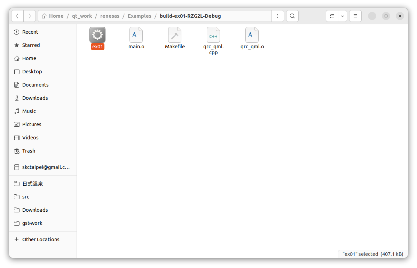Open the hamburger main menu

(x=355, y=16)
